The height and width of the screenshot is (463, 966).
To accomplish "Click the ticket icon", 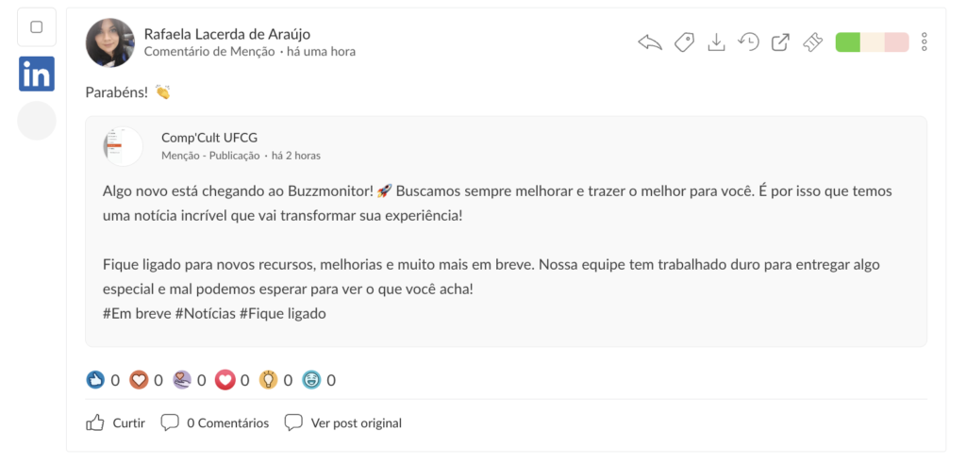I will click(x=812, y=42).
